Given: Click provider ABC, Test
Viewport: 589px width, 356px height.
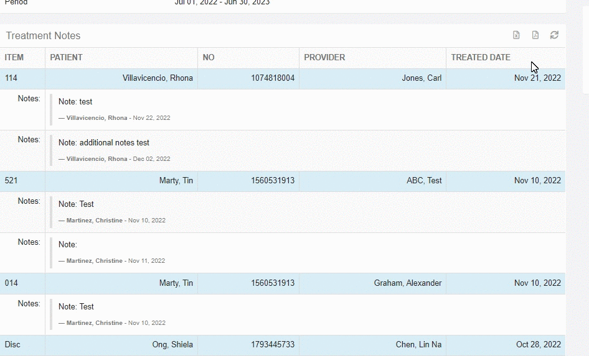Looking at the screenshot, I should click(x=424, y=180).
